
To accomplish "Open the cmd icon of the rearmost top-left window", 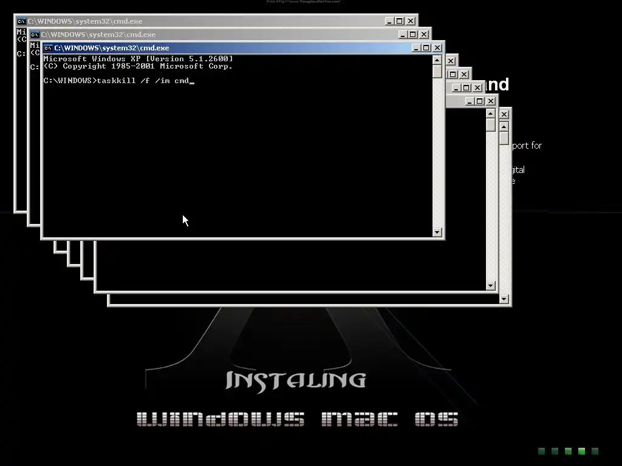I will [21, 21].
